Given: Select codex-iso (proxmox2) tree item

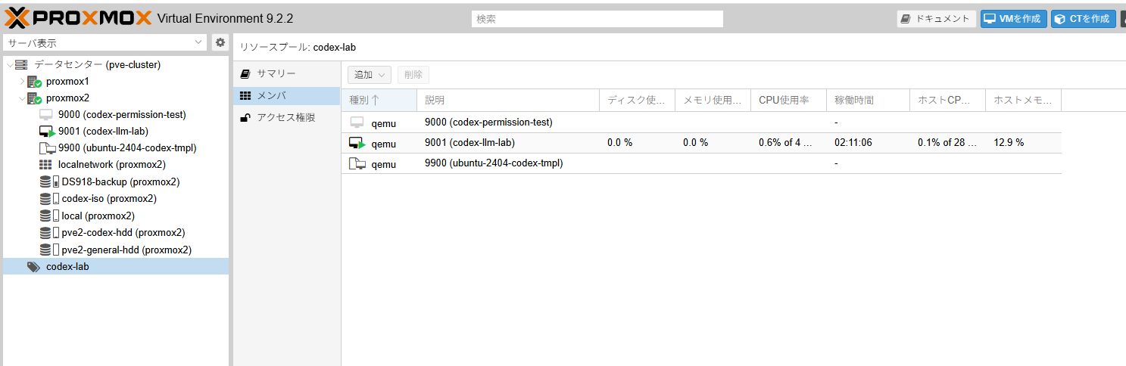Looking at the screenshot, I should click(x=109, y=199).
